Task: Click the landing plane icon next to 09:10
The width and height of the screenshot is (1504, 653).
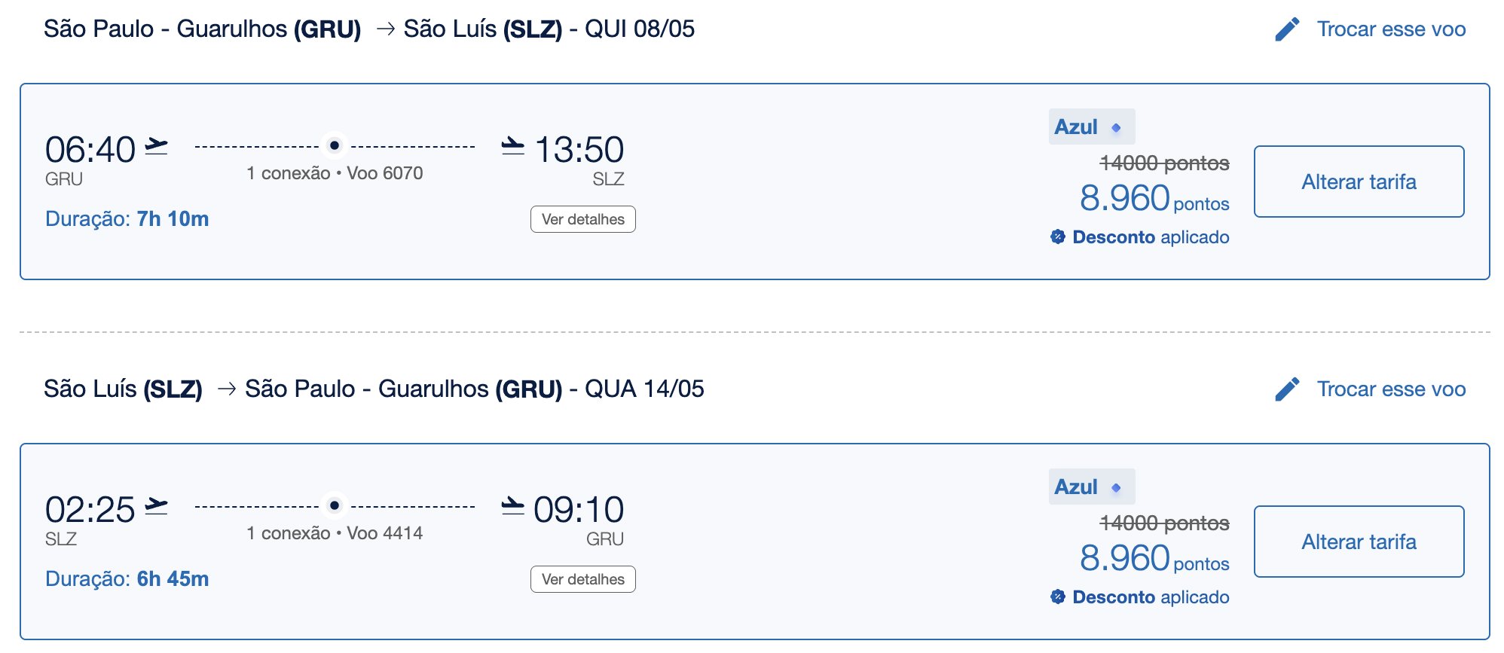Action: 513,505
